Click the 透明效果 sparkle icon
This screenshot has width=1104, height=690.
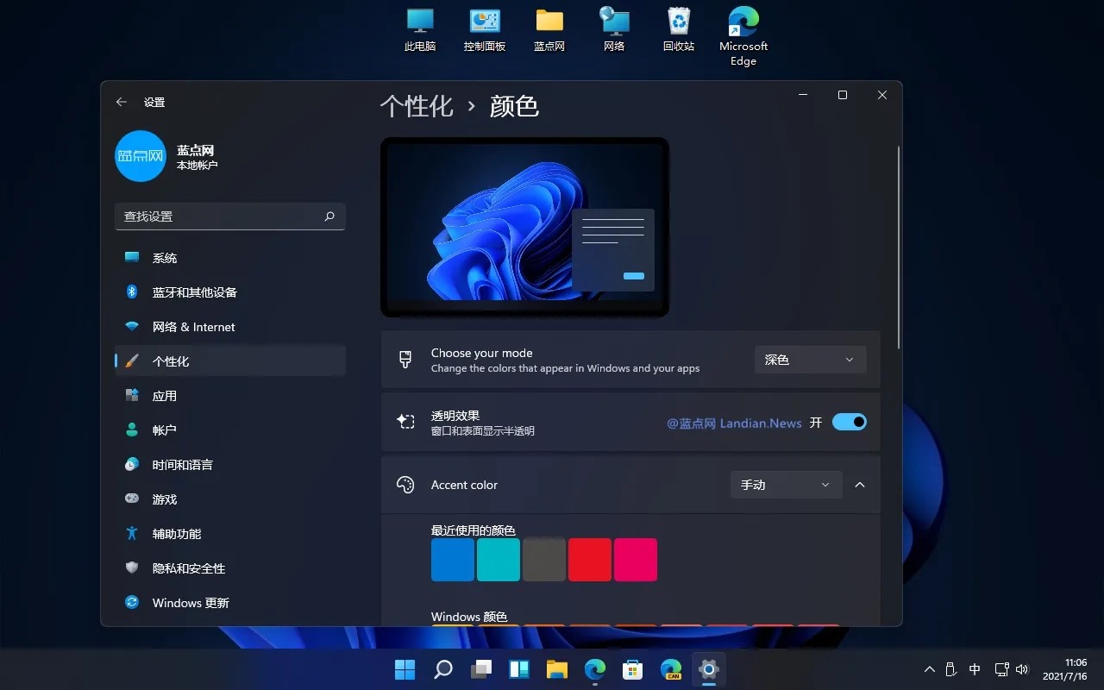(405, 421)
